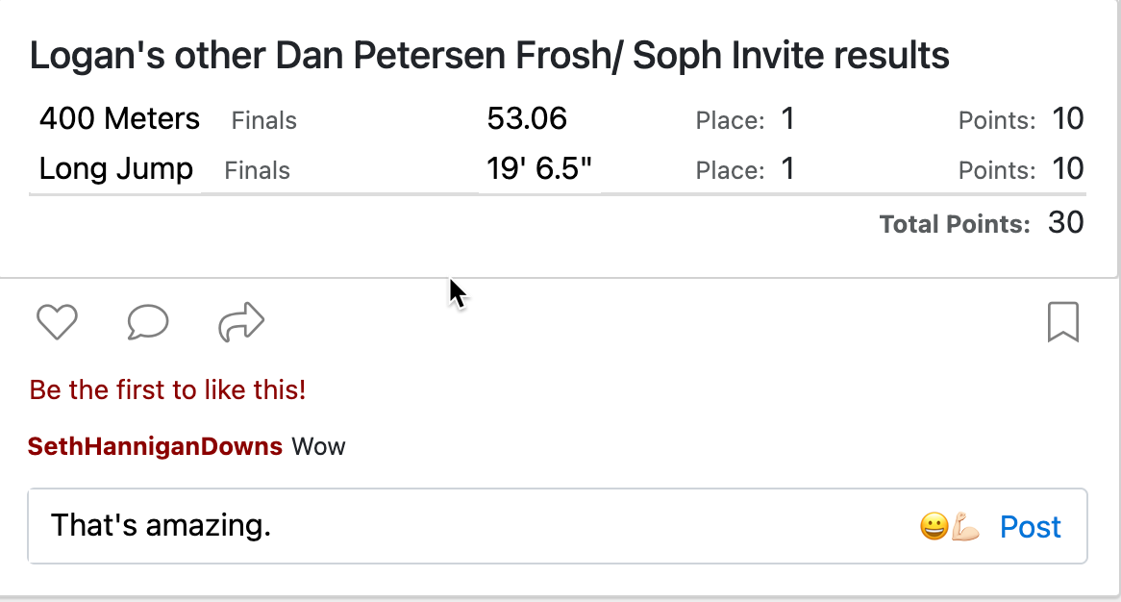This screenshot has width=1121, height=602.
Task: Click the 53.06 time result
Action: 527,118
